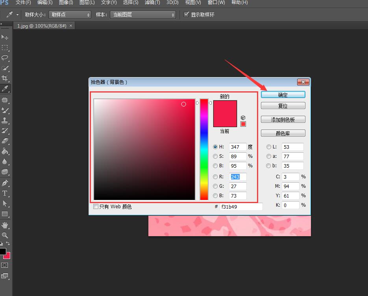This screenshot has height=296, width=368.
Task: Toggle the 显示取样环 checkbox
Action: tap(186, 15)
